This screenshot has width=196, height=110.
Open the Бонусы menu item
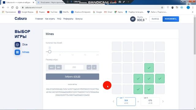tap(79, 19)
